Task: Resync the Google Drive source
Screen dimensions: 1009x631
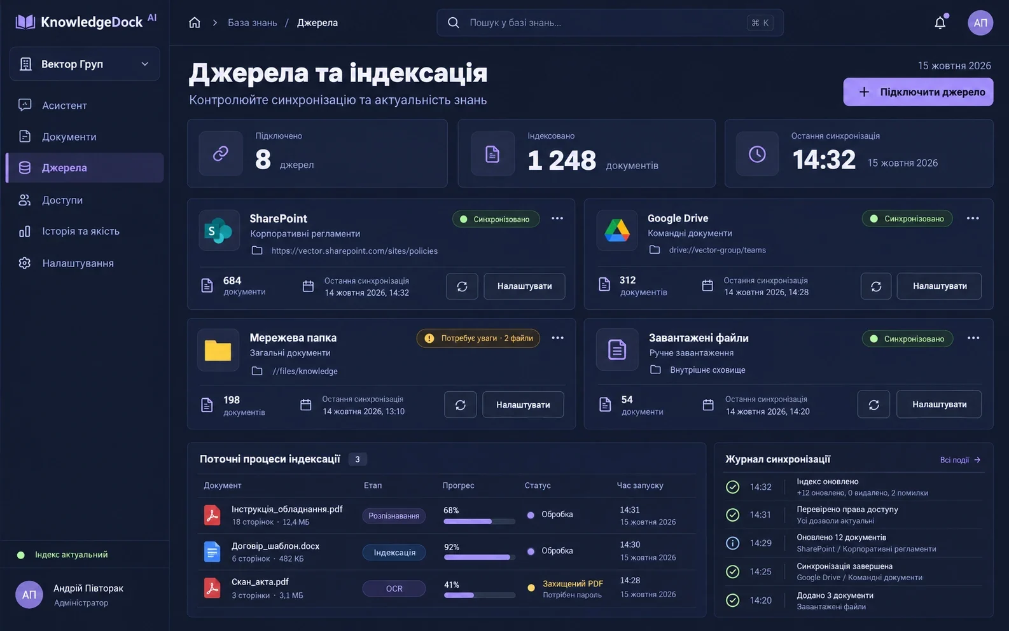Action: [876, 286]
